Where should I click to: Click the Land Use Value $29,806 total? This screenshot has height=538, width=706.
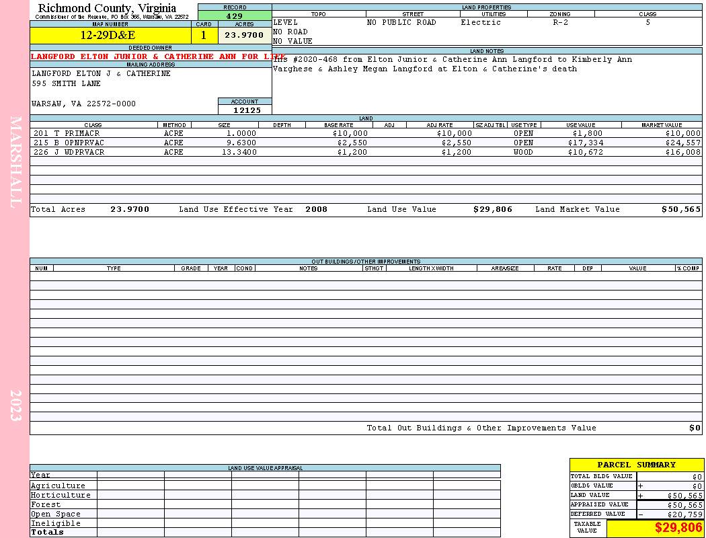coord(493,209)
